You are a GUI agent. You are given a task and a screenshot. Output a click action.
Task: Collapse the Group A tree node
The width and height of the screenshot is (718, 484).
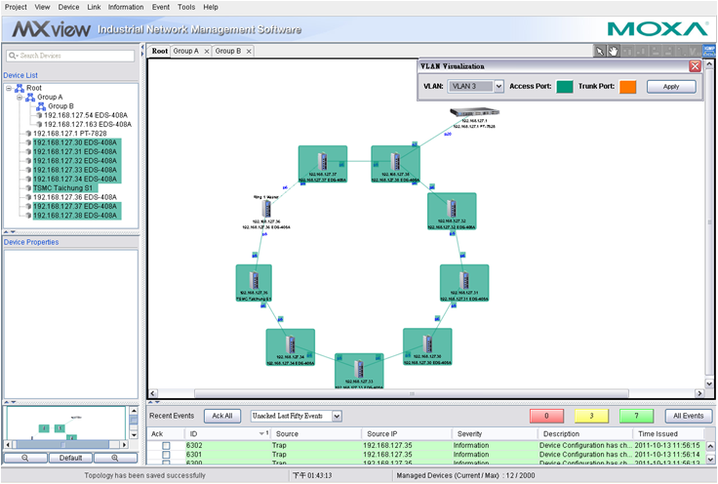point(20,97)
